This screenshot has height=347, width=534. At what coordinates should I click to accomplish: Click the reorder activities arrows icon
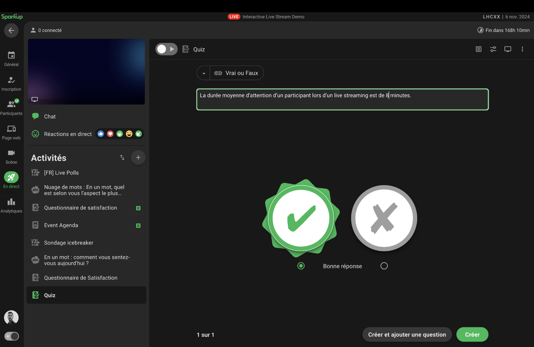tap(122, 157)
